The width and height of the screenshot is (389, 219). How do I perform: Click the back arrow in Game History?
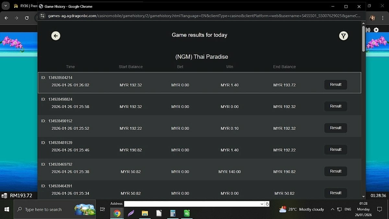click(56, 36)
